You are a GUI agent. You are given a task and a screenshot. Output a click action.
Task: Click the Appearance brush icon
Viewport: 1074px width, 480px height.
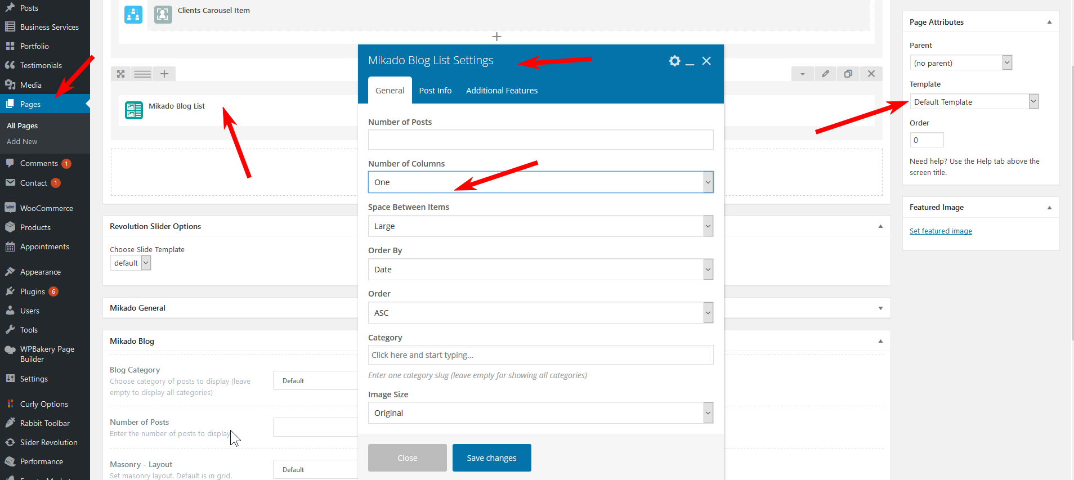pyautogui.click(x=10, y=272)
